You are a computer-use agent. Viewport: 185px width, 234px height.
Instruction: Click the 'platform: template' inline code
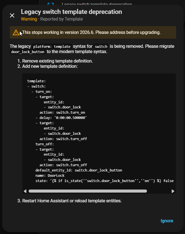pyautogui.click(x=52, y=46)
